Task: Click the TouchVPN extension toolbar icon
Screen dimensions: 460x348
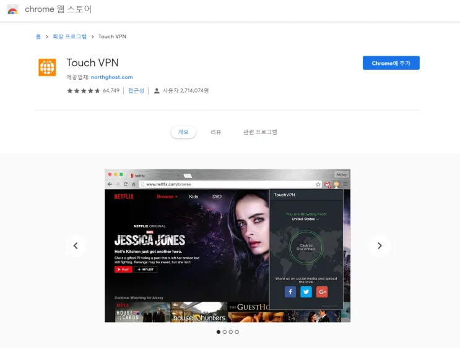Action: pos(336,184)
